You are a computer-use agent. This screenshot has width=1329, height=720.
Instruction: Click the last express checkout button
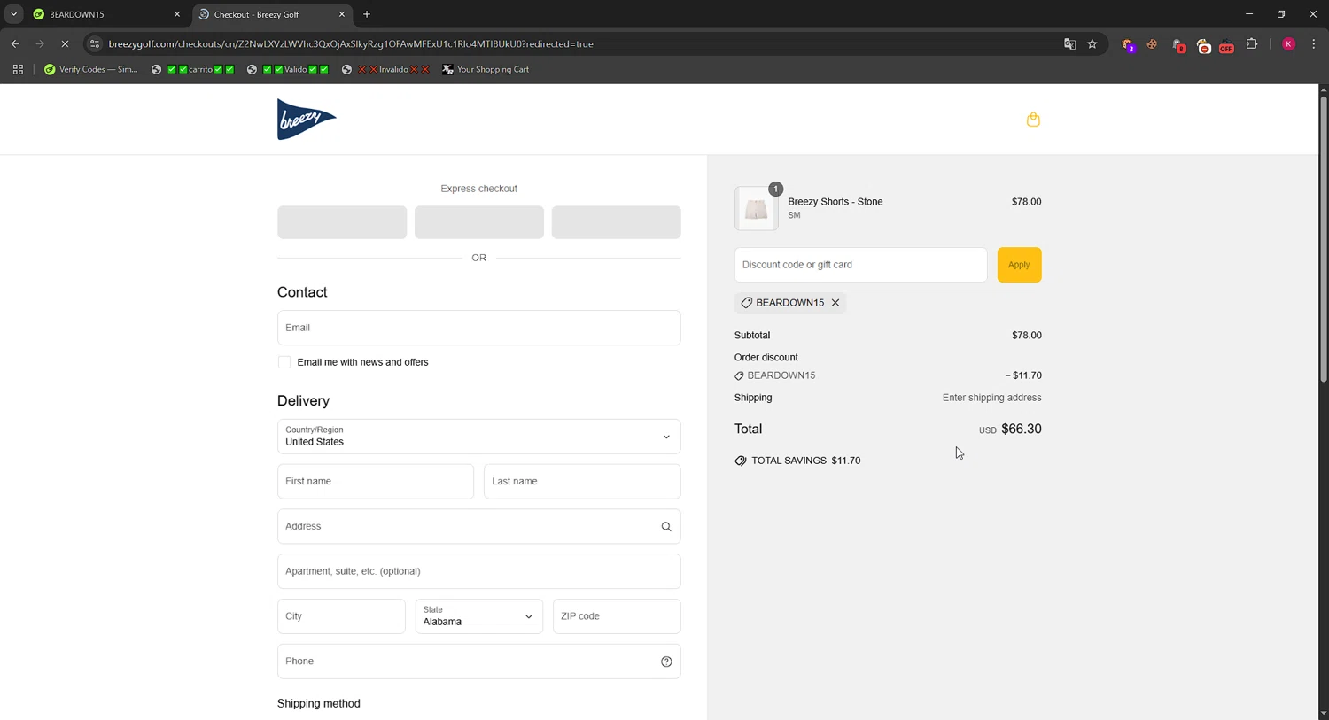pyautogui.click(x=616, y=222)
